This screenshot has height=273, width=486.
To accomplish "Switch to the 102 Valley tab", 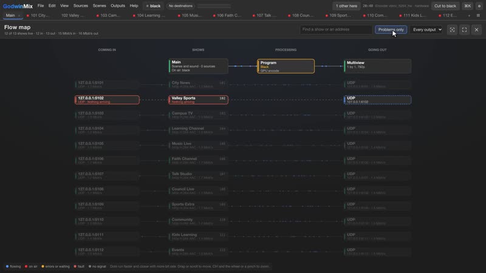I will click(72, 16).
